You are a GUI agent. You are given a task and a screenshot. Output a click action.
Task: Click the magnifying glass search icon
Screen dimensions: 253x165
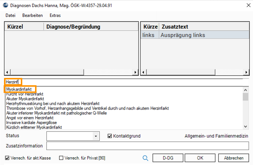click(x=145, y=158)
